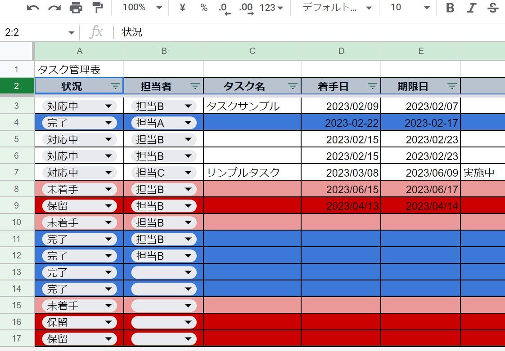Viewport: 505px width, 351px height.
Task: Open filter icon in 担当者 header
Action: tap(195, 86)
